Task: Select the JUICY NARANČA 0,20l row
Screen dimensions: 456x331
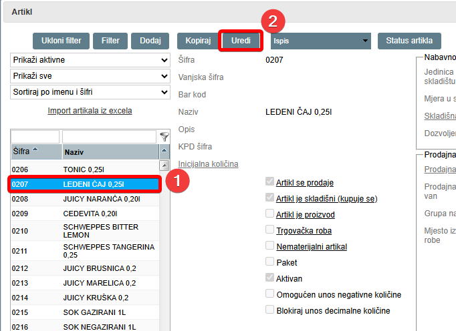Action: (84, 199)
